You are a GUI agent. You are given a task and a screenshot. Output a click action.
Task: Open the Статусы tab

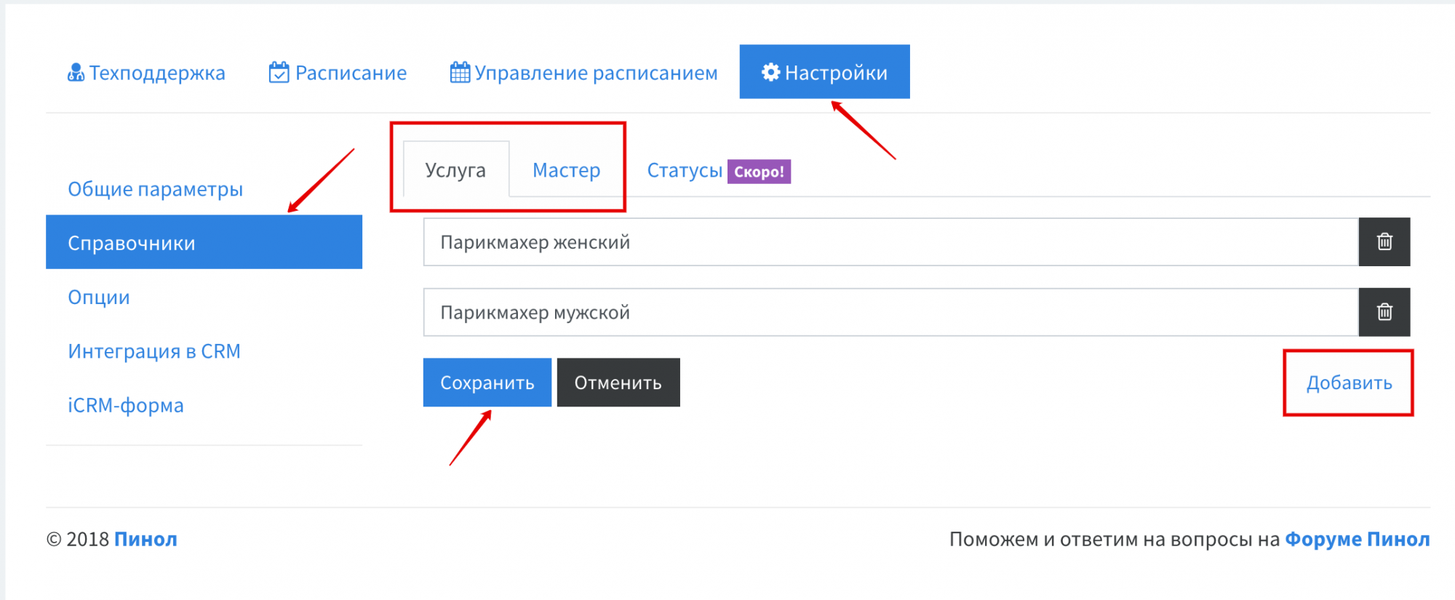click(685, 170)
